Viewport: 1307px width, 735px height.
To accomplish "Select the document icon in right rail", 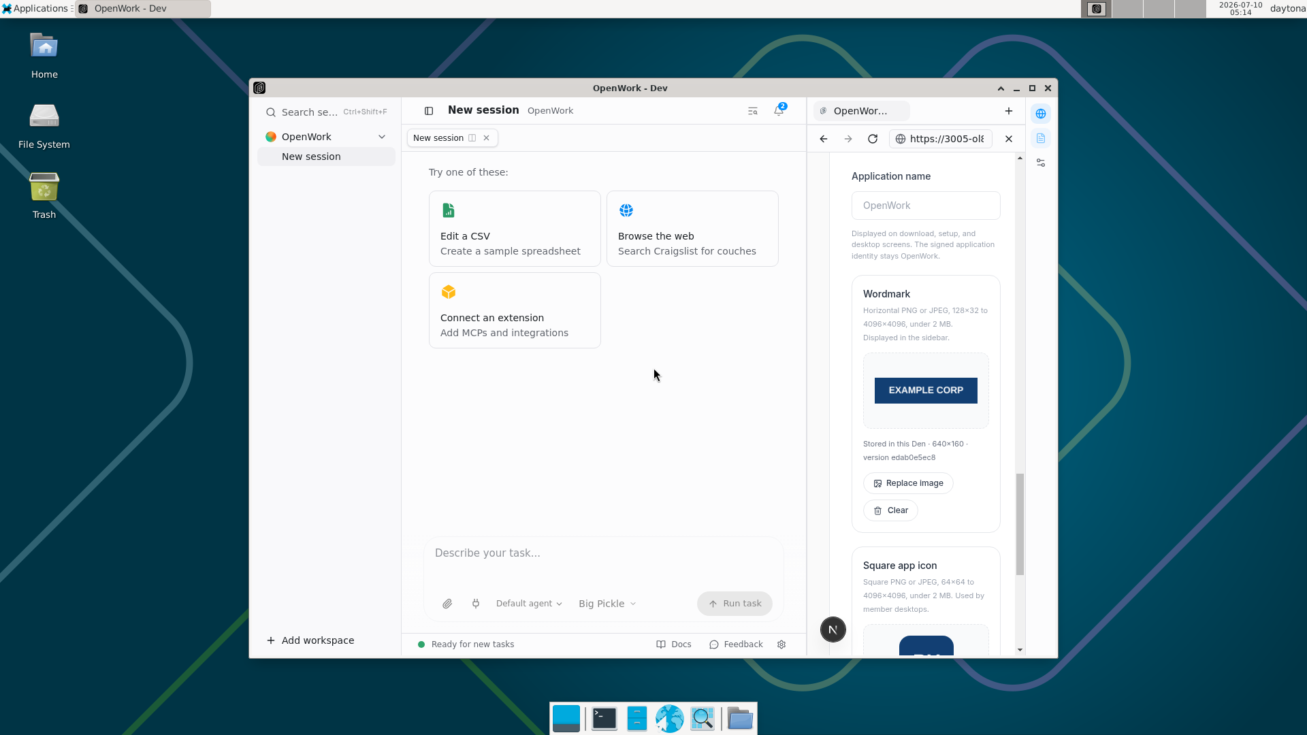I will [1041, 138].
